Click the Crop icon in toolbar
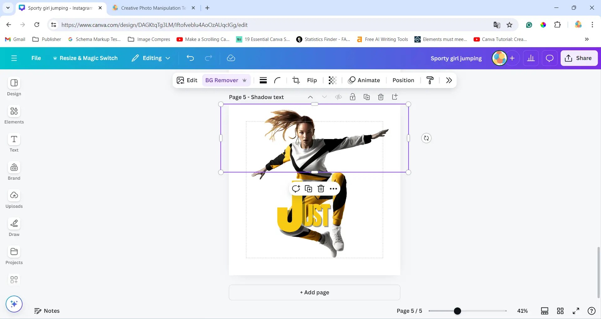 (296, 80)
